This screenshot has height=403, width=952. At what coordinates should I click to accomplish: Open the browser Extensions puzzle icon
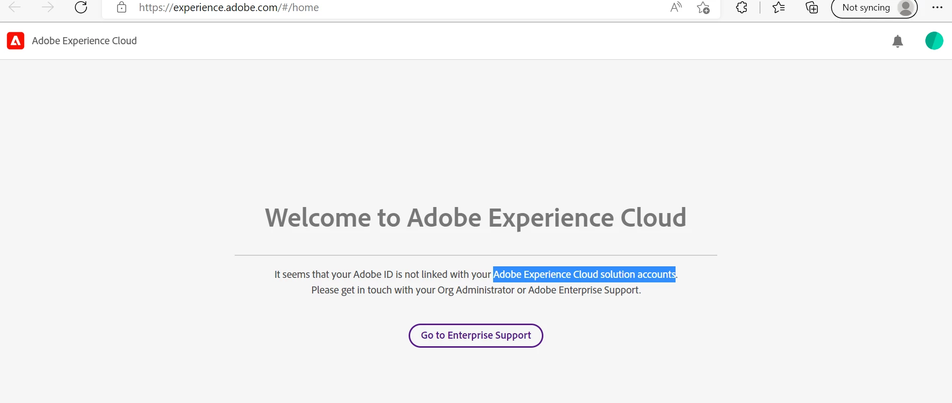coord(741,8)
